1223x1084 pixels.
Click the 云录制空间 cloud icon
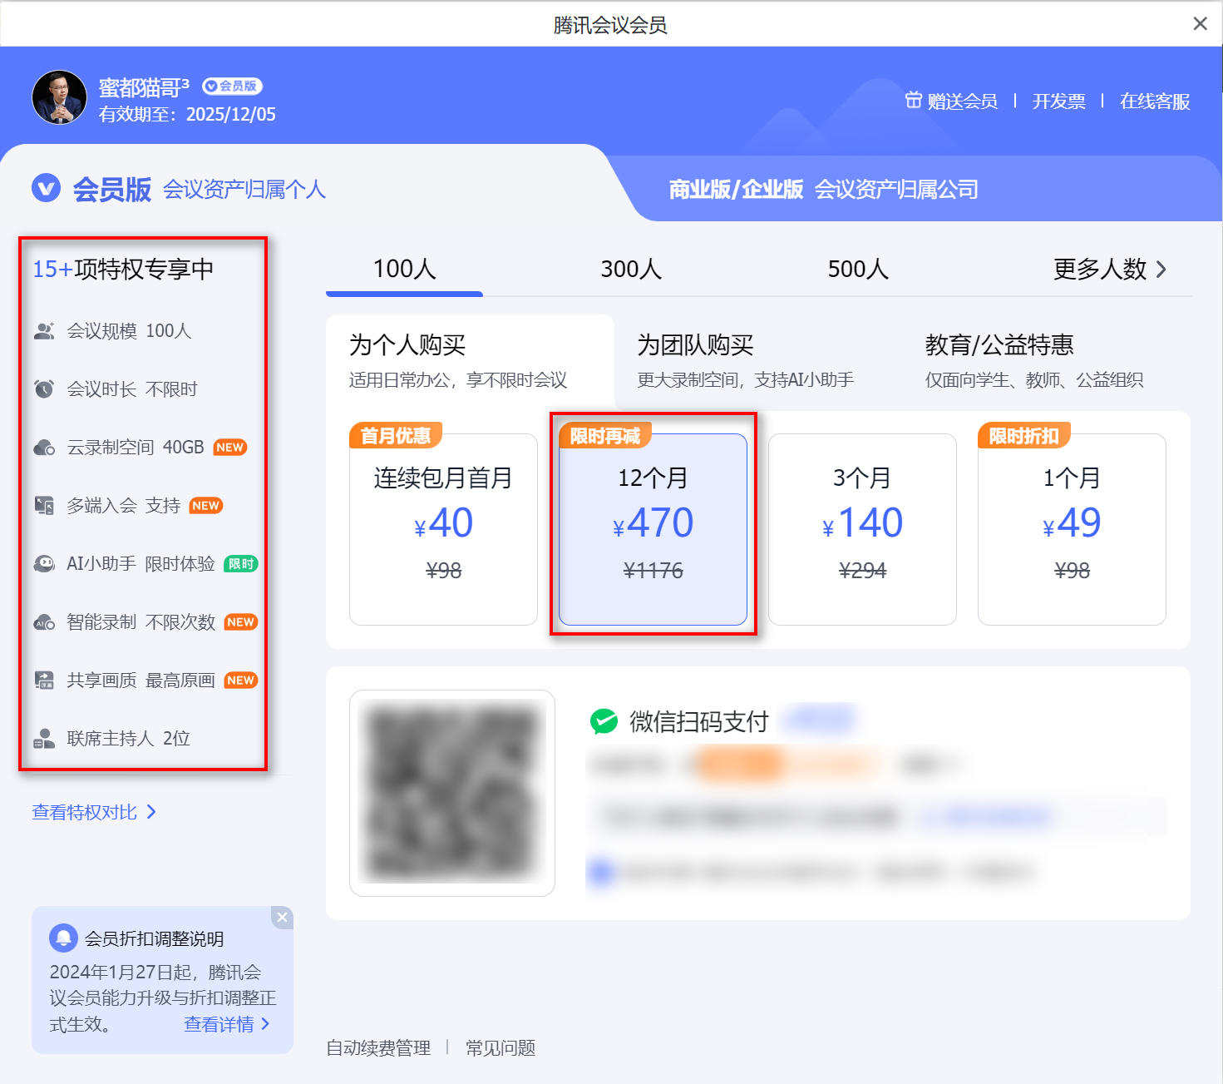(44, 448)
